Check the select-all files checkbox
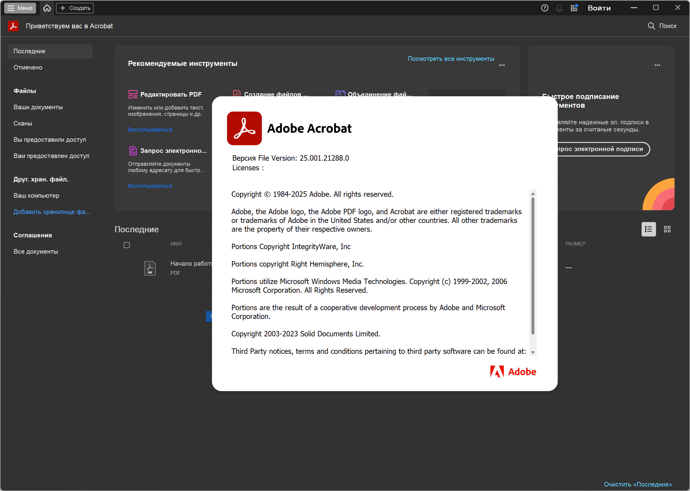 tap(127, 245)
